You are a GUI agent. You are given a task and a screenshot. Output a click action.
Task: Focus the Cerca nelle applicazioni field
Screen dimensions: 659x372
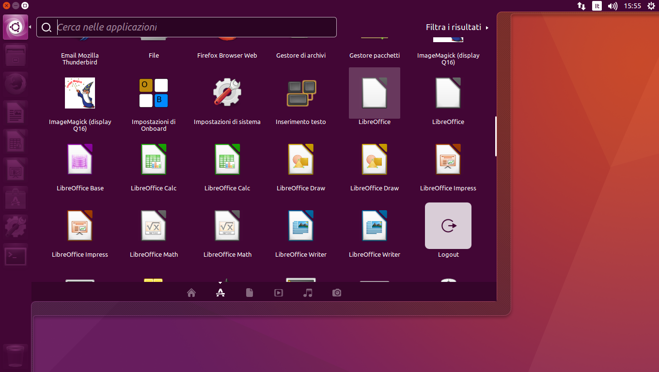[x=187, y=27]
